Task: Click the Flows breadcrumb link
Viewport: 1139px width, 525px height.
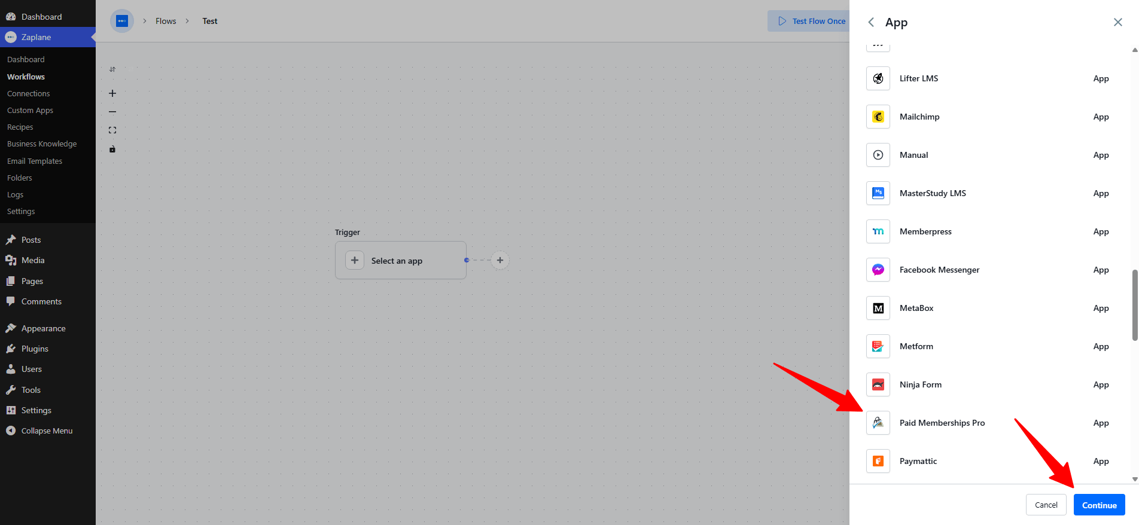Action: coord(166,21)
